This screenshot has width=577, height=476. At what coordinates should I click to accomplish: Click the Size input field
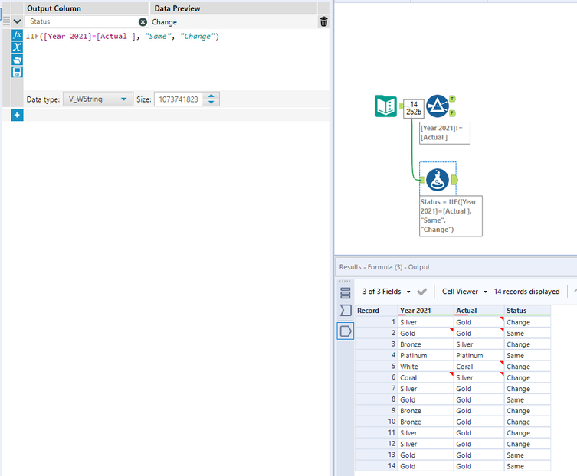point(178,99)
